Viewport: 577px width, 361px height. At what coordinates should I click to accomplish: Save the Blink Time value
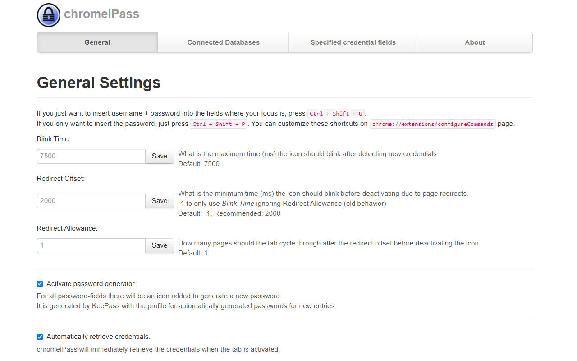159,156
